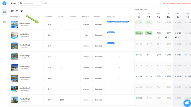
Task: Click inside the Search listings field
Action: point(31,3)
